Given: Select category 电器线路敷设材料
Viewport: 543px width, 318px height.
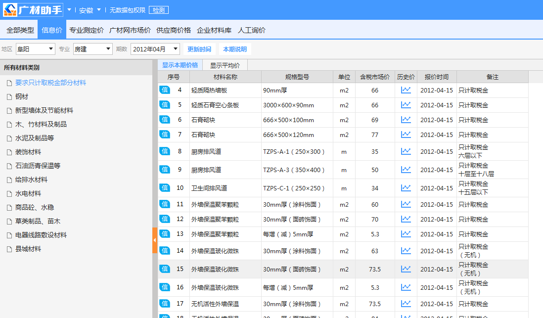Looking at the screenshot, I should [x=41, y=235].
